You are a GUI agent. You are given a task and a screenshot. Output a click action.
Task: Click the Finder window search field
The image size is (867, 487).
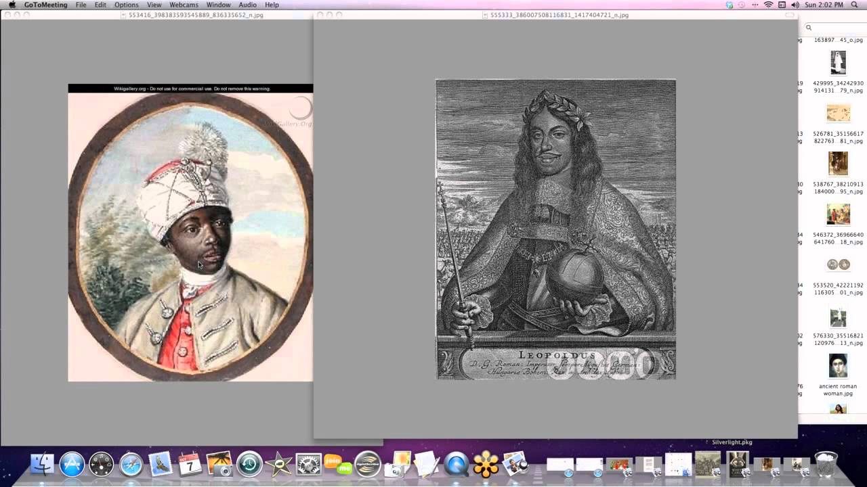(x=834, y=28)
